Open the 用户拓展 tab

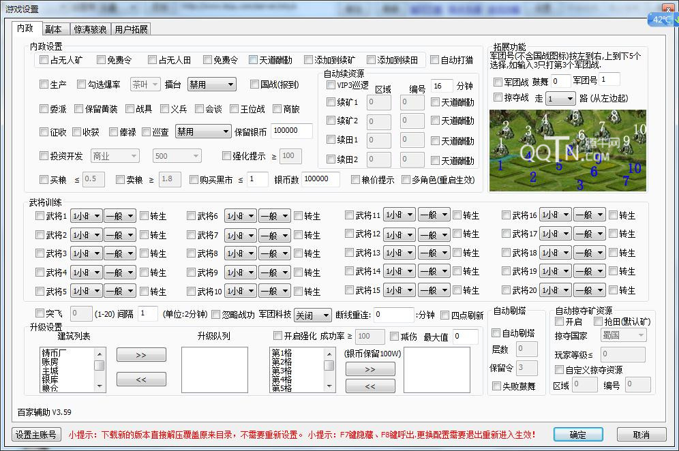tap(132, 29)
